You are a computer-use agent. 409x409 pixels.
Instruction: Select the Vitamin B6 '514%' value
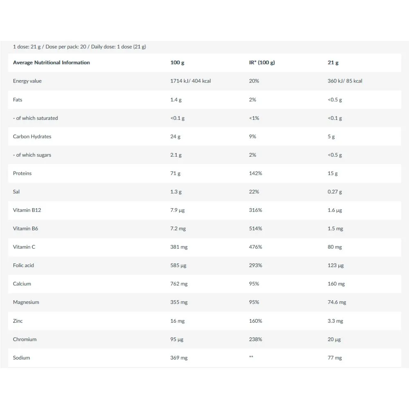coord(255,229)
